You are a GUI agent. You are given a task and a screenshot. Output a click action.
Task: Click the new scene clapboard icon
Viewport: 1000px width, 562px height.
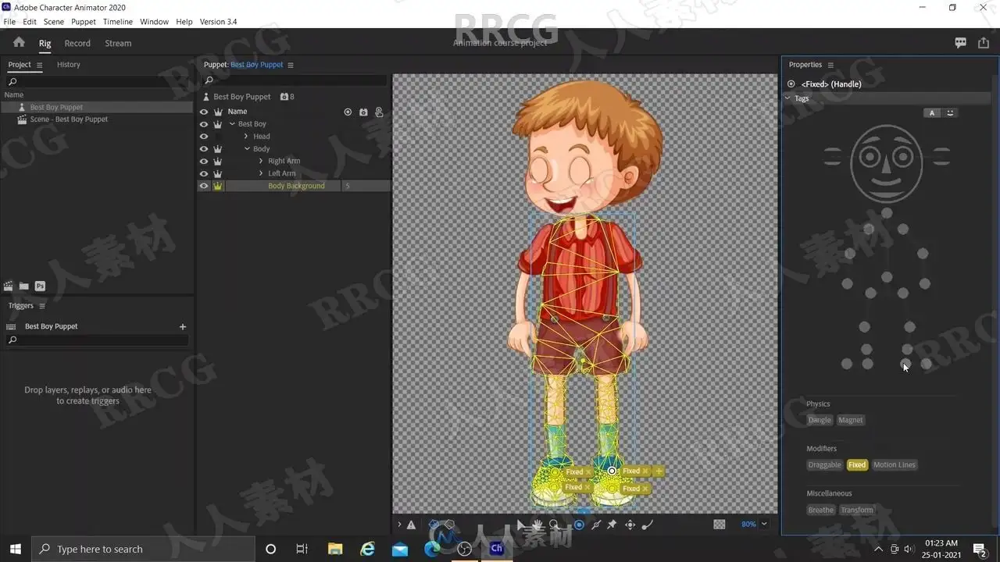click(9, 286)
